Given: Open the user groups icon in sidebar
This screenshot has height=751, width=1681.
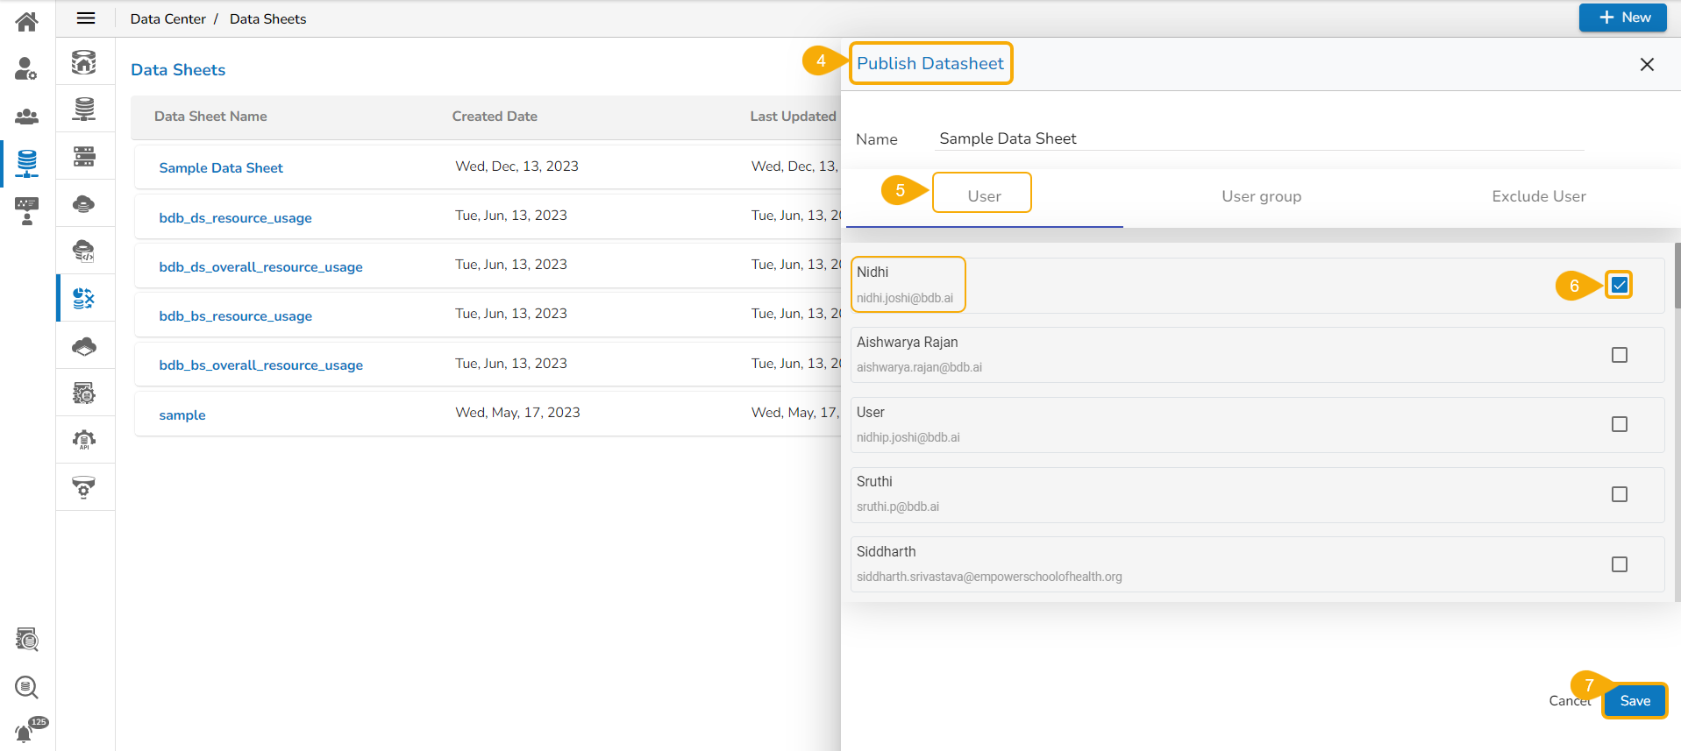Looking at the screenshot, I should tap(26, 116).
